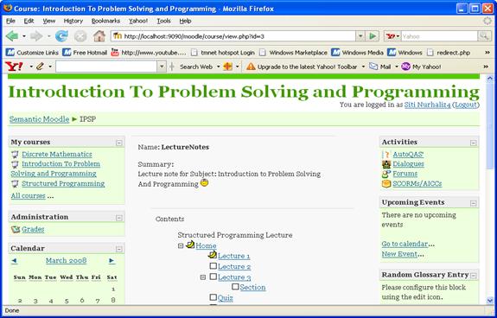Tick the Lecture 2 checkbox
Image resolution: width=497 pixels, height=318 pixels.
pos(213,266)
